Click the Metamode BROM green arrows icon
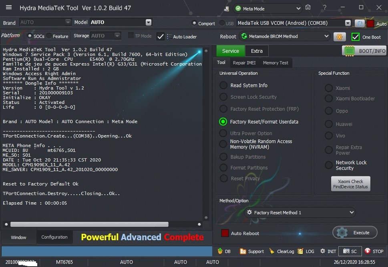388x267 pixels. (x=244, y=36)
